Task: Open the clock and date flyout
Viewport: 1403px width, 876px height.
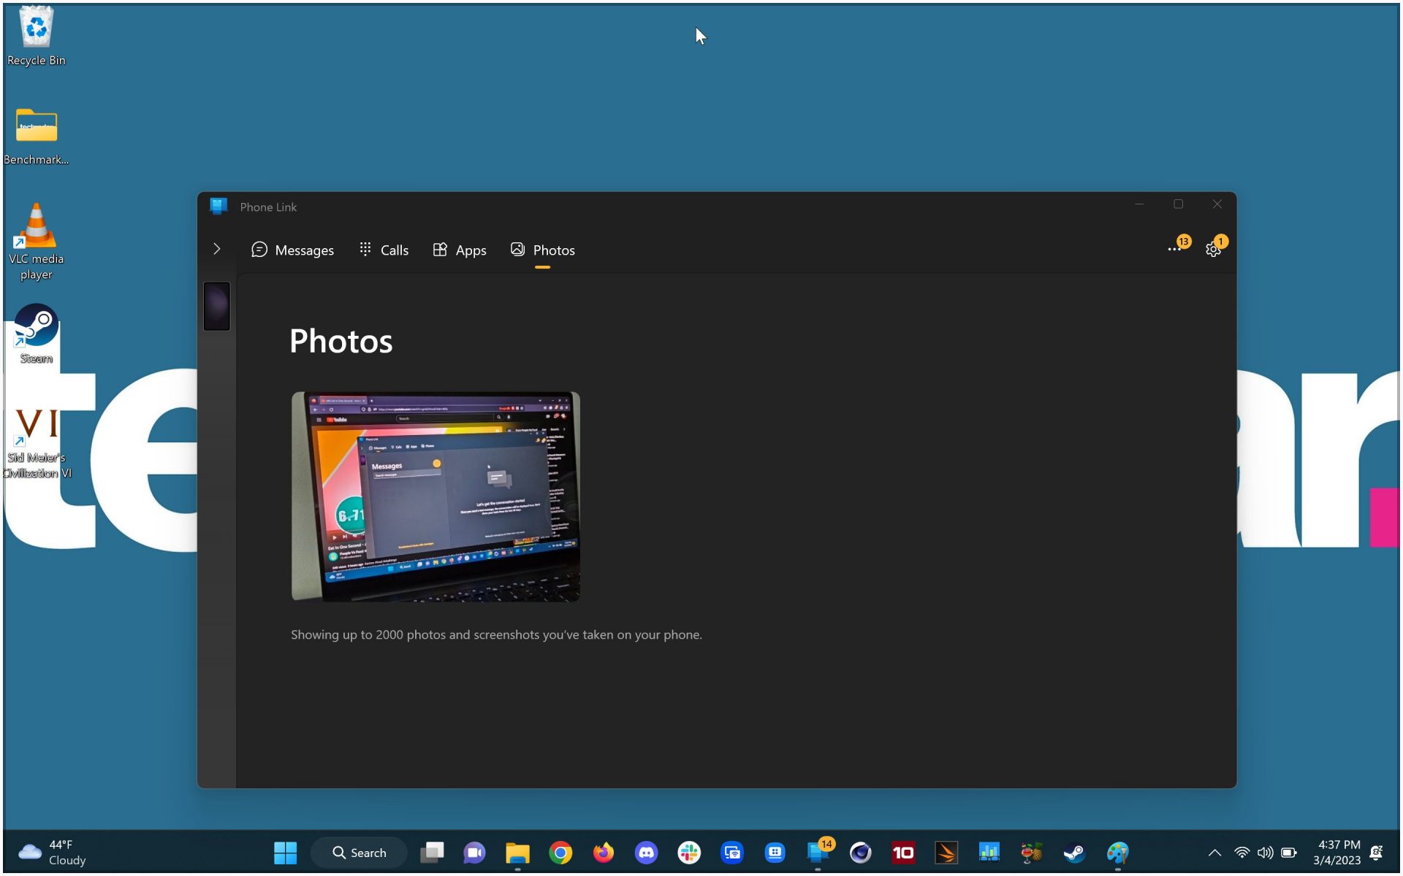Action: (x=1337, y=853)
